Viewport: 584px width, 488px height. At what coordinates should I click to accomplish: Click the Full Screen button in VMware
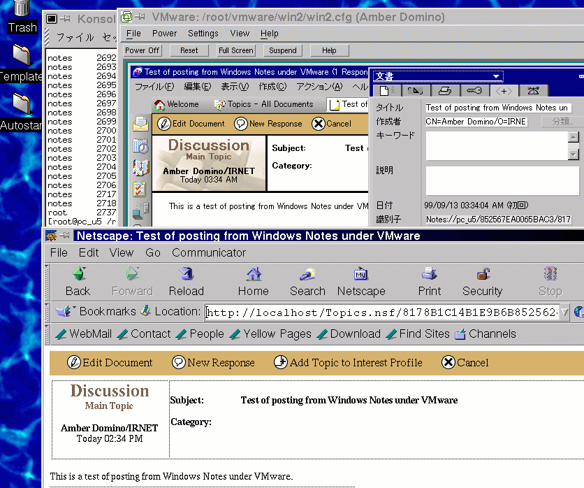coord(236,50)
